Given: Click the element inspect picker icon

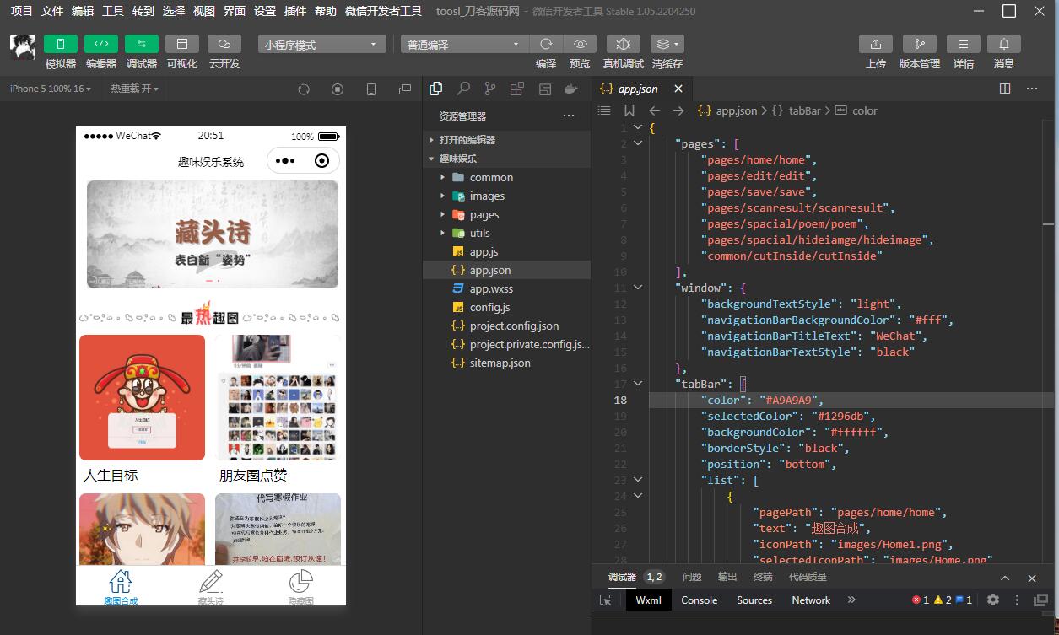Looking at the screenshot, I should 605,600.
